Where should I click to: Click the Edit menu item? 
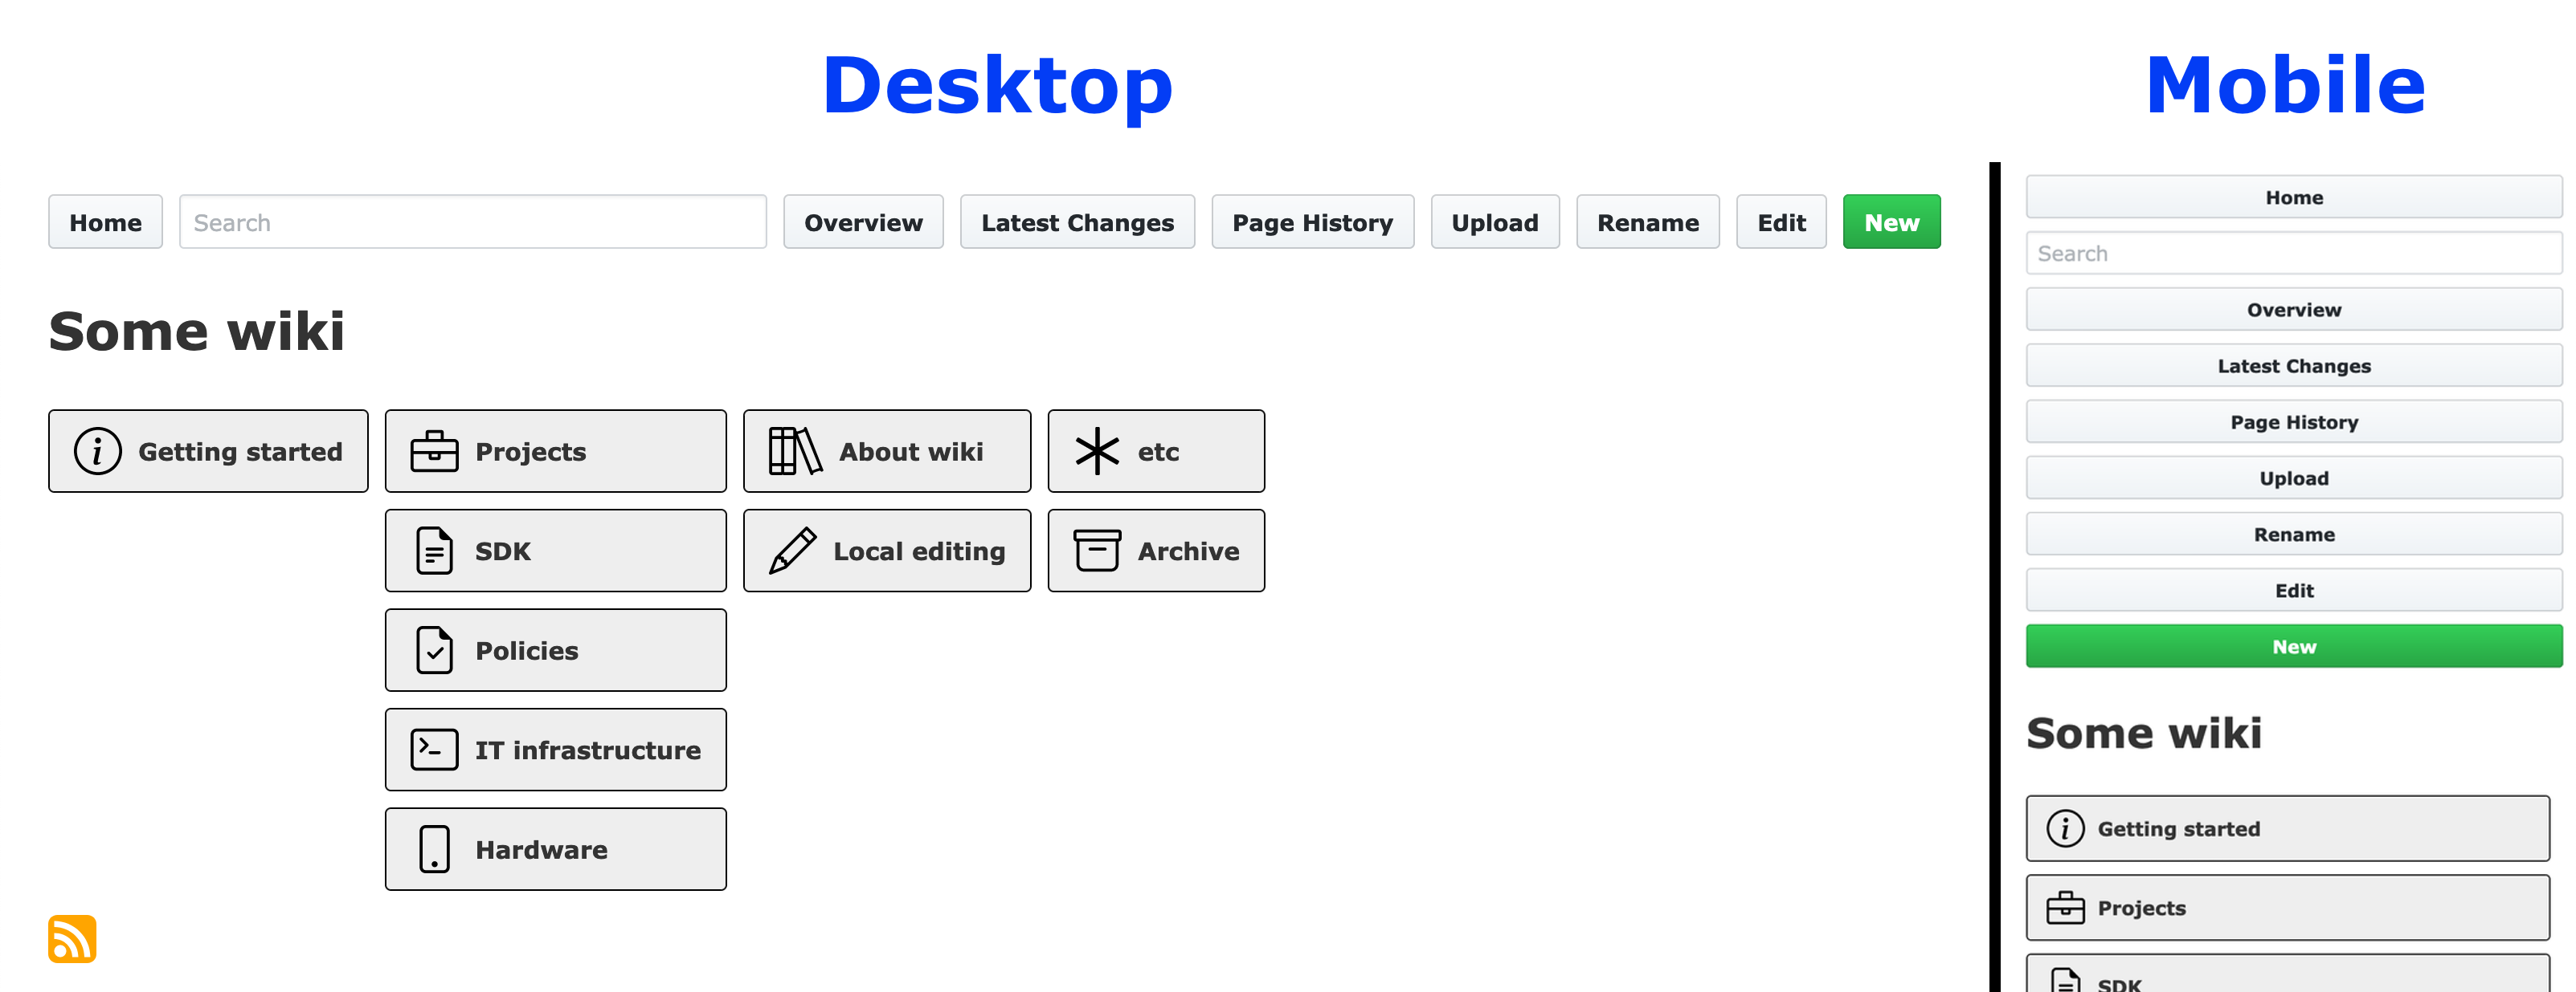point(1781,223)
